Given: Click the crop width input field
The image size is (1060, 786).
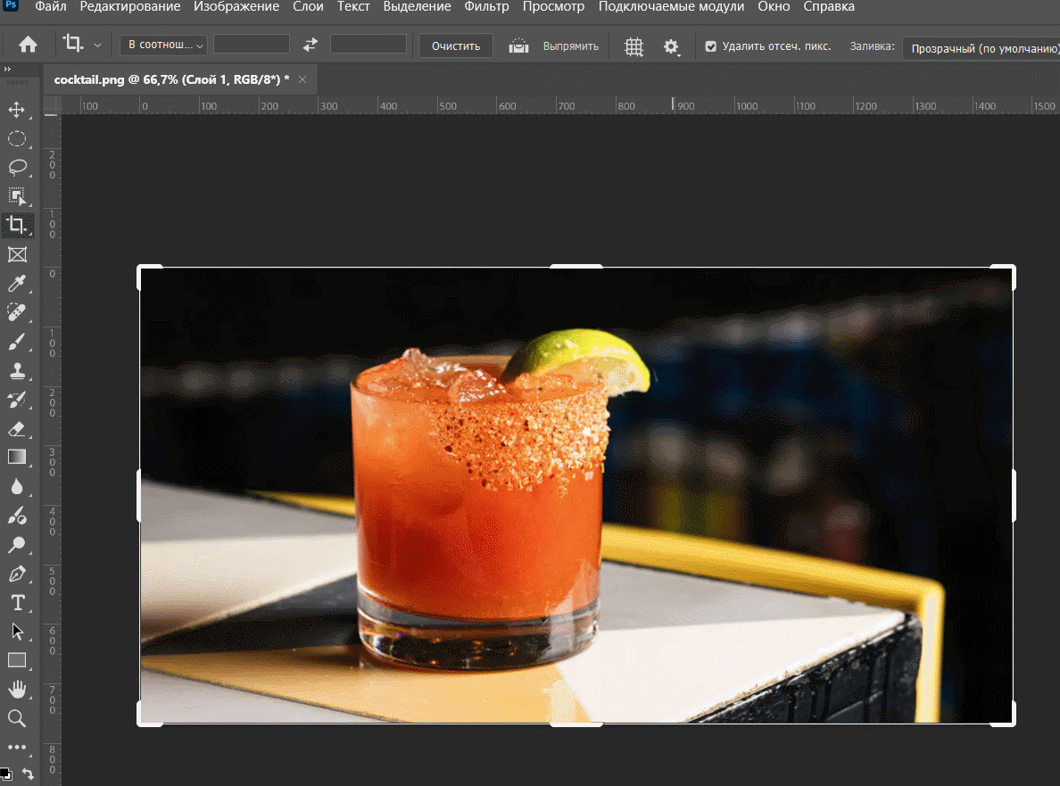Looking at the screenshot, I should click(251, 45).
